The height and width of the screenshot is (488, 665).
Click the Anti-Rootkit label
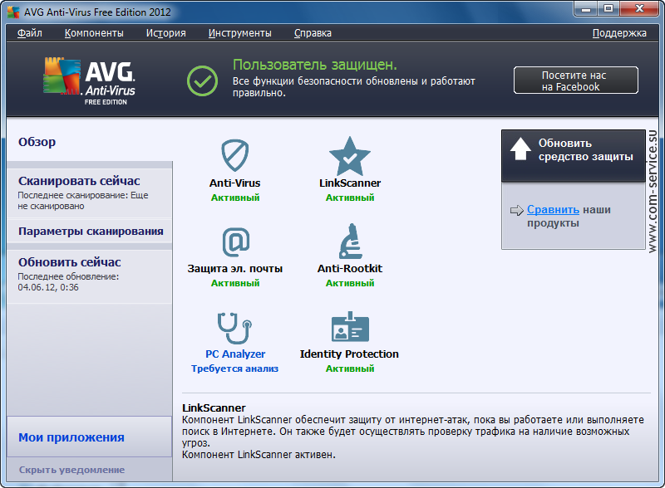(350, 269)
